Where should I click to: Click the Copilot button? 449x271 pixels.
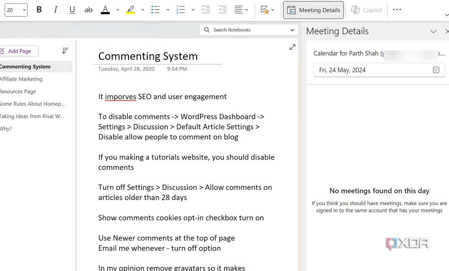(366, 10)
